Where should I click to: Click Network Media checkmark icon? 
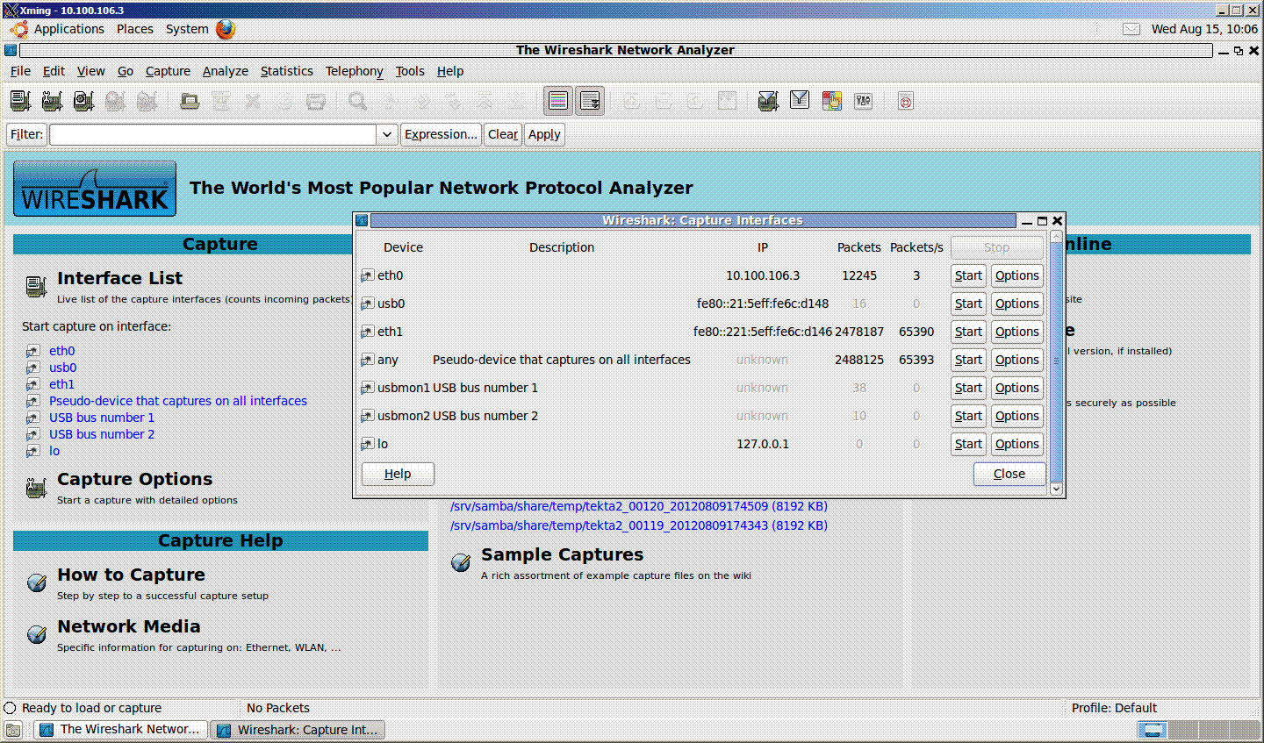[x=36, y=634]
